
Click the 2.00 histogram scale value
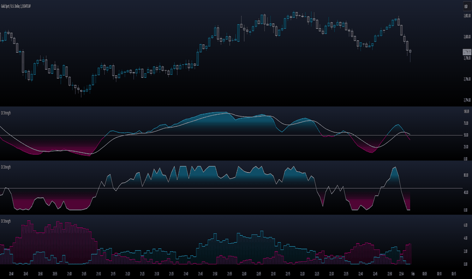coord(466,251)
